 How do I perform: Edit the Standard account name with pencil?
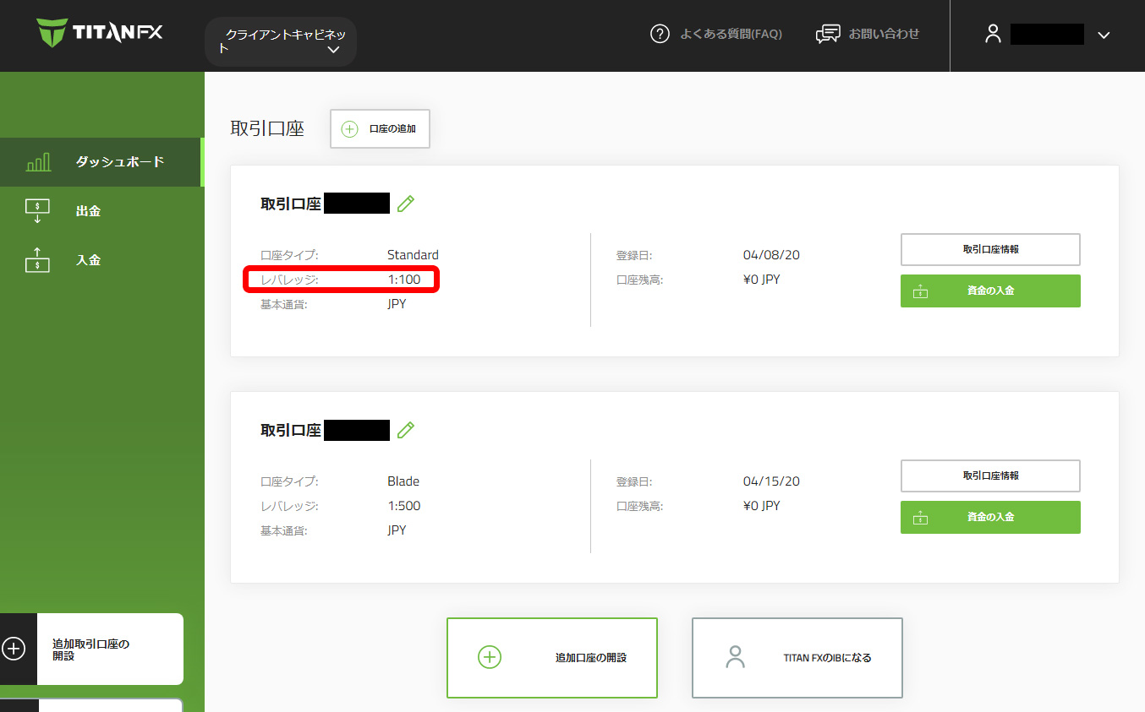tap(406, 203)
